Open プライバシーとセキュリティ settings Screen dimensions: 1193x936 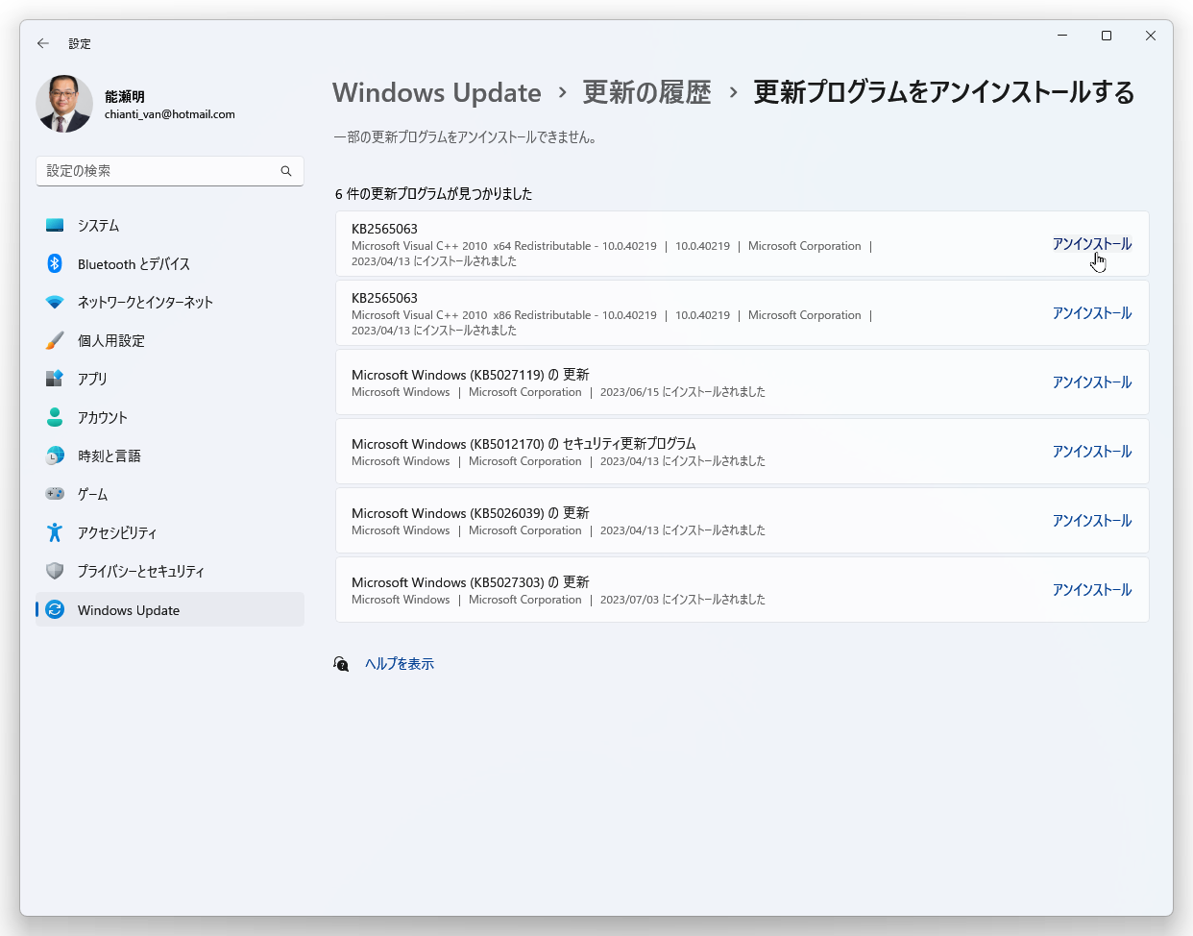[170, 571]
